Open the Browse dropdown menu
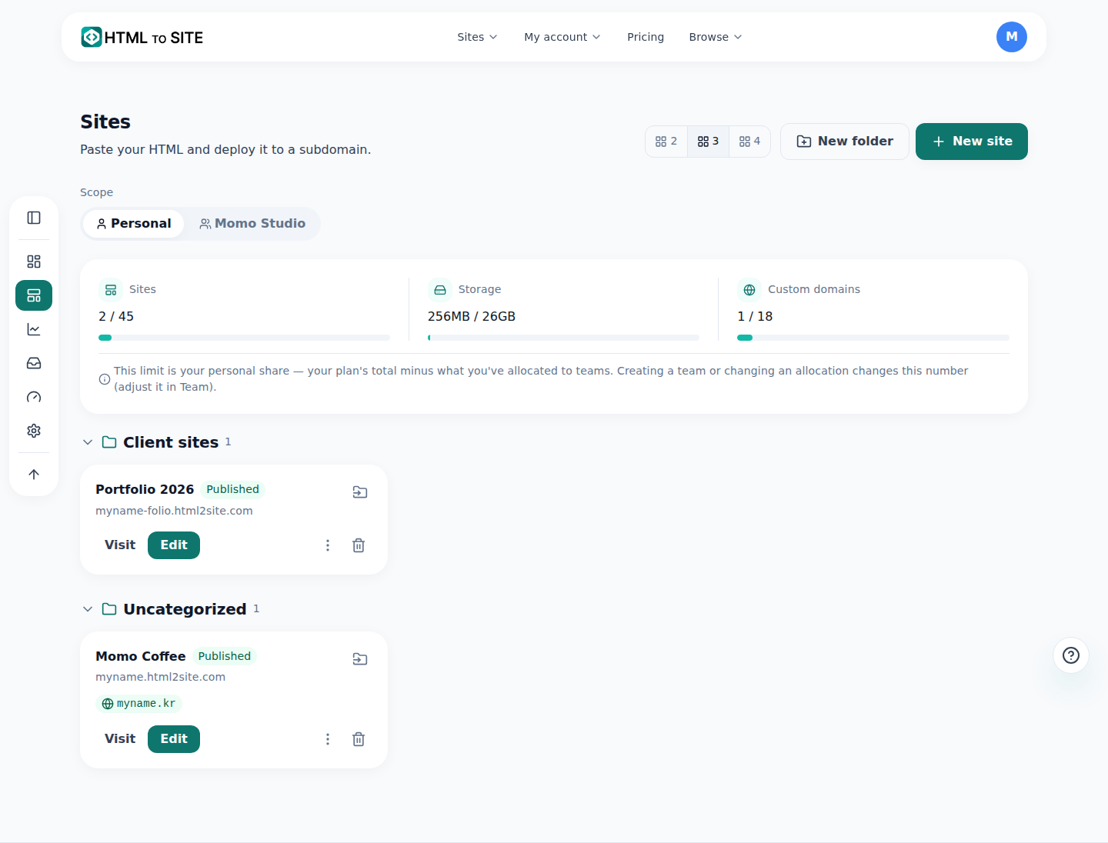This screenshot has width=1108, height=843. pos(716,37)
